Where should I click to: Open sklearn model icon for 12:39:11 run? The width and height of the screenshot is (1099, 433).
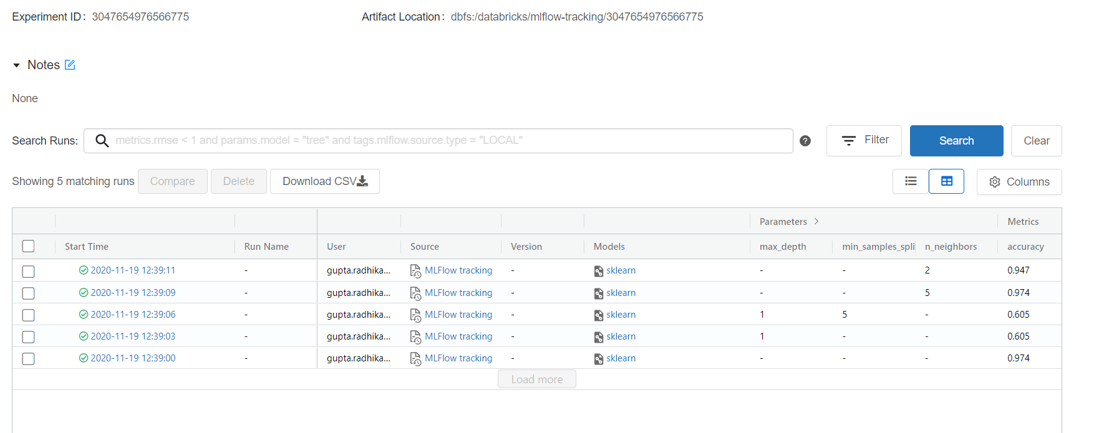(599, 271)
